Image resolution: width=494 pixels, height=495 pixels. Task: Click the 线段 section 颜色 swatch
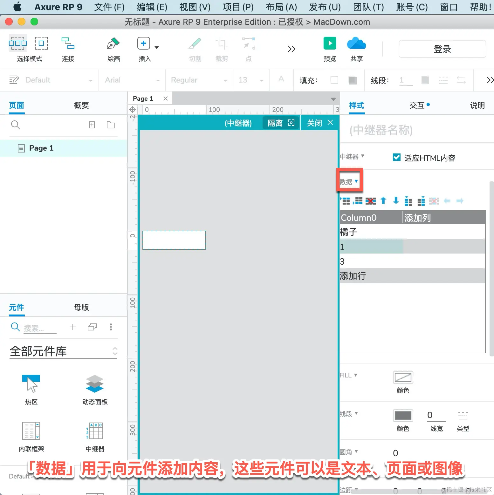(403, 416)
